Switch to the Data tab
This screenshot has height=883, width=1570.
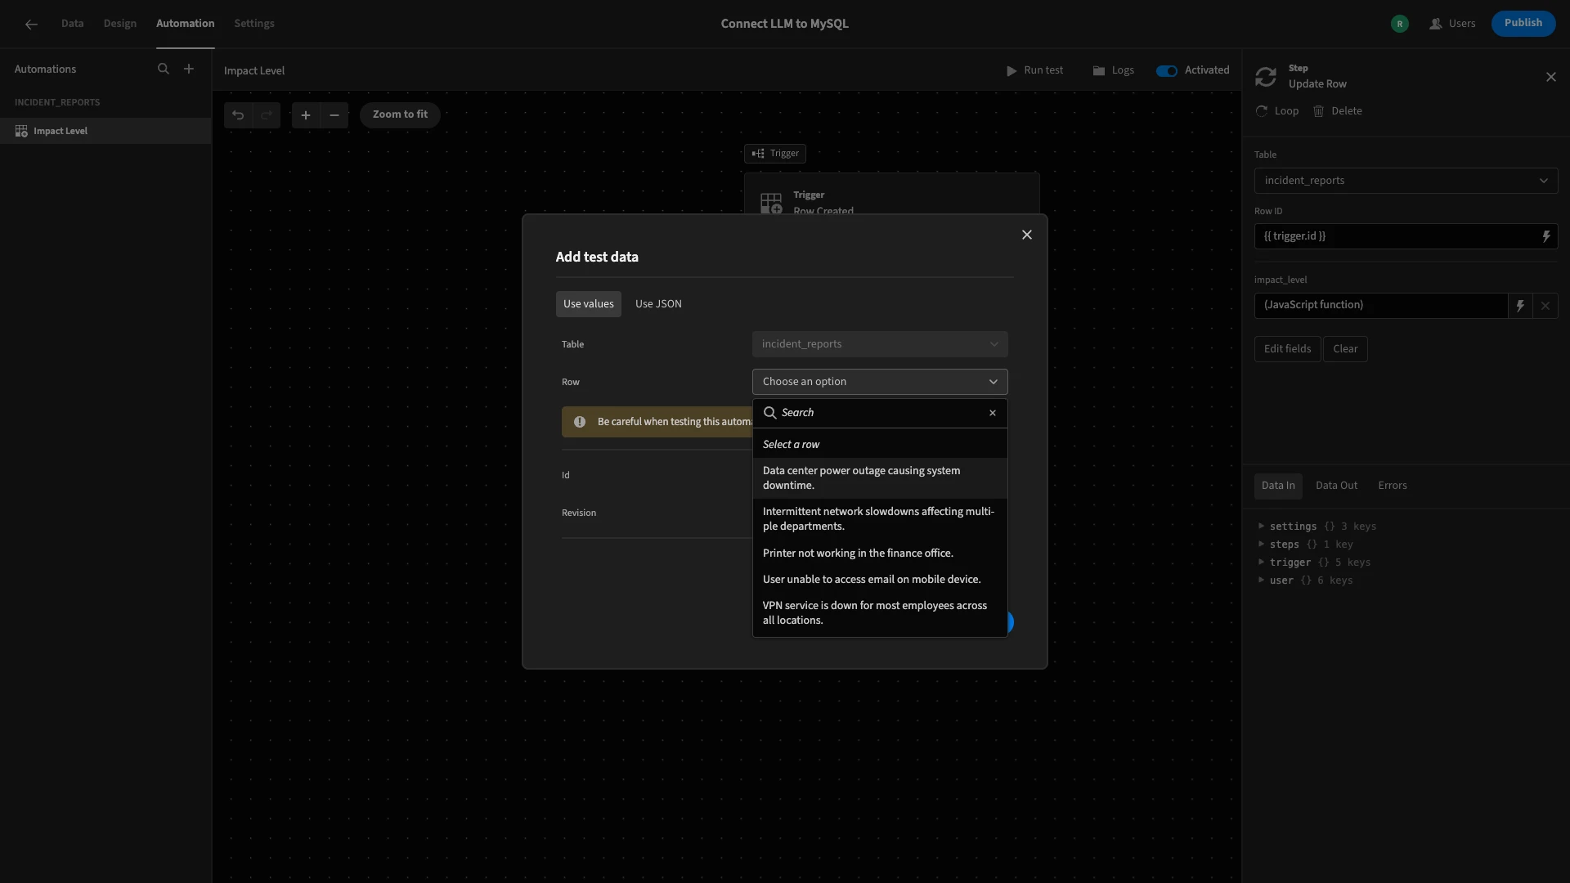point(72,24)
